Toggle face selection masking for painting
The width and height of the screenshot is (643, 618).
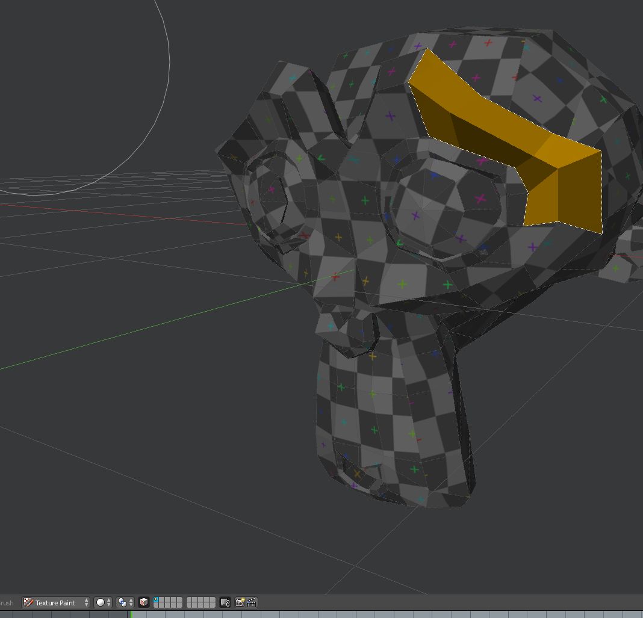point(143,602)
